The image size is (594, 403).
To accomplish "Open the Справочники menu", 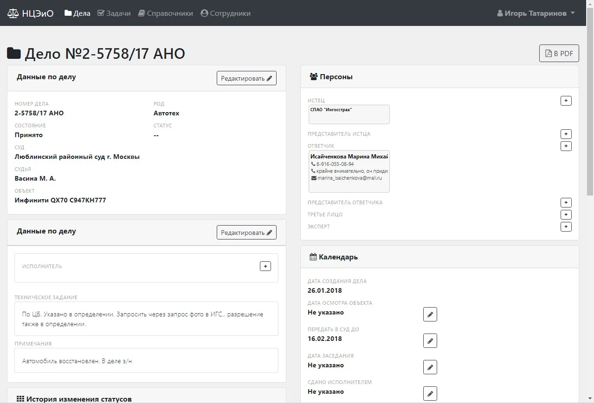I will click(166, 13).
